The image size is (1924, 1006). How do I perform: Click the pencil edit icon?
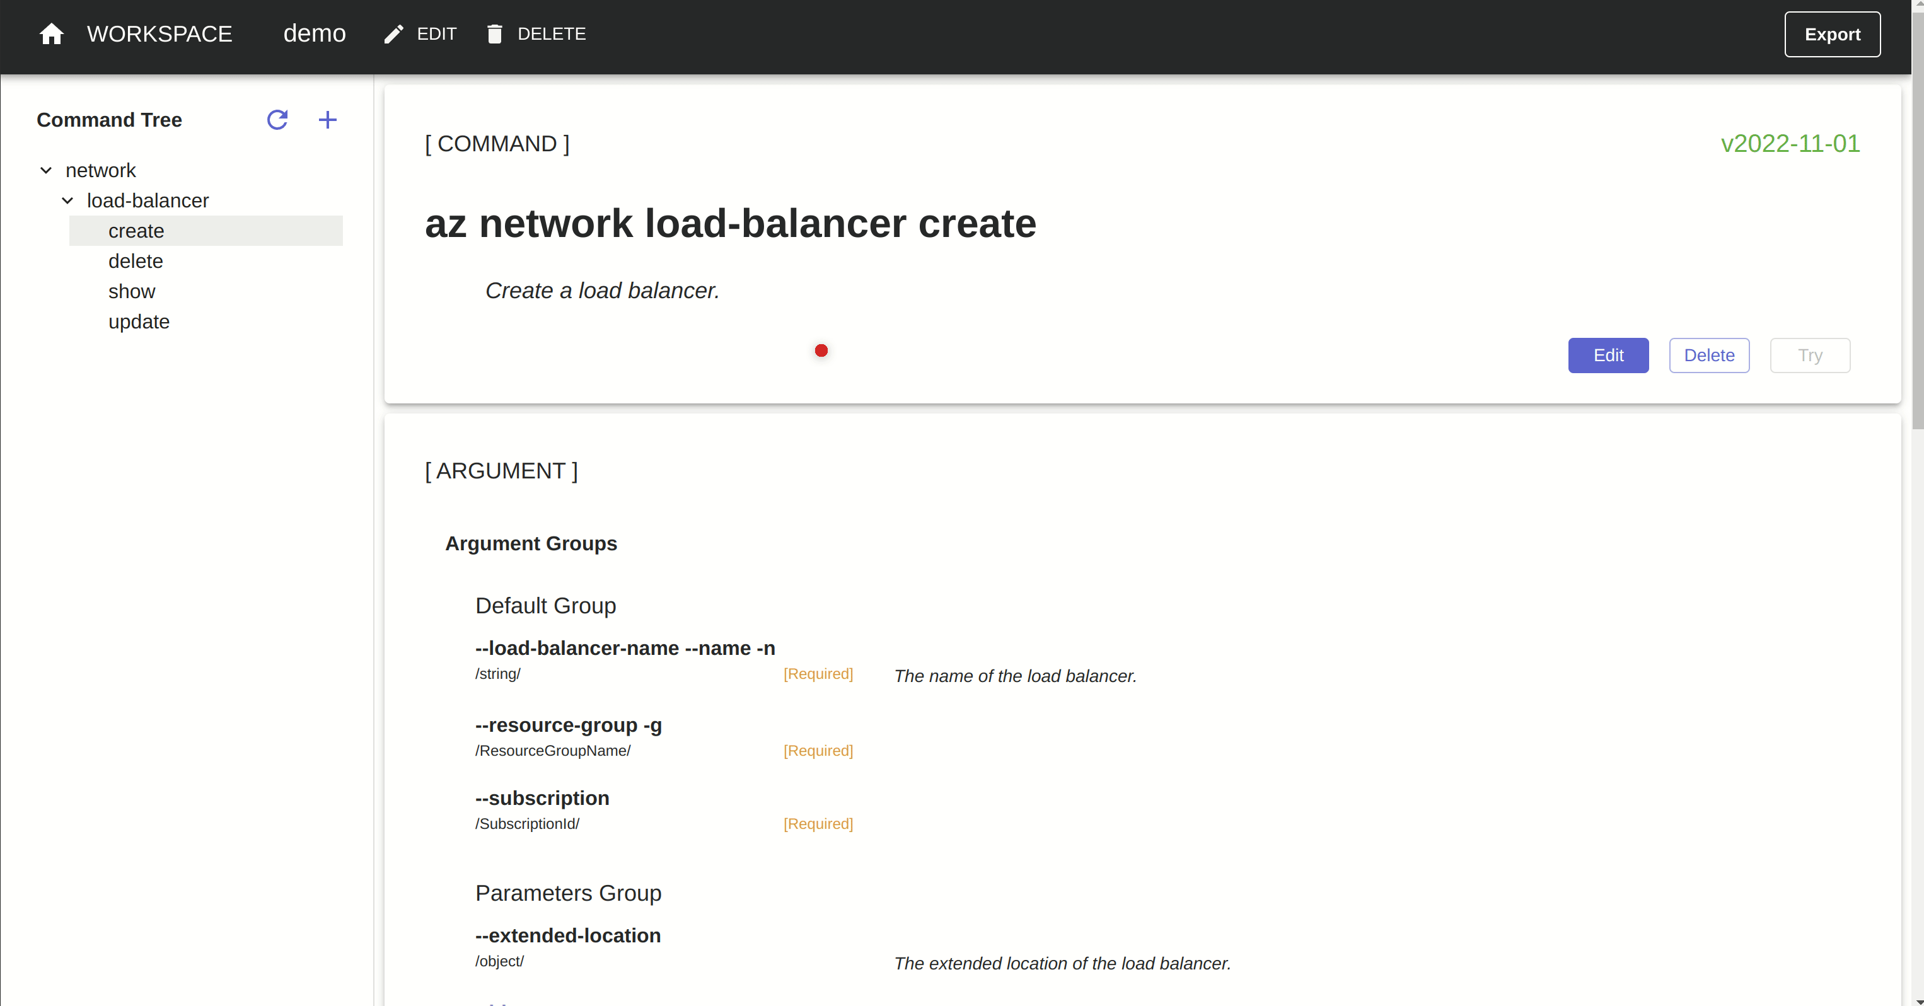click(x=393, y=35)
